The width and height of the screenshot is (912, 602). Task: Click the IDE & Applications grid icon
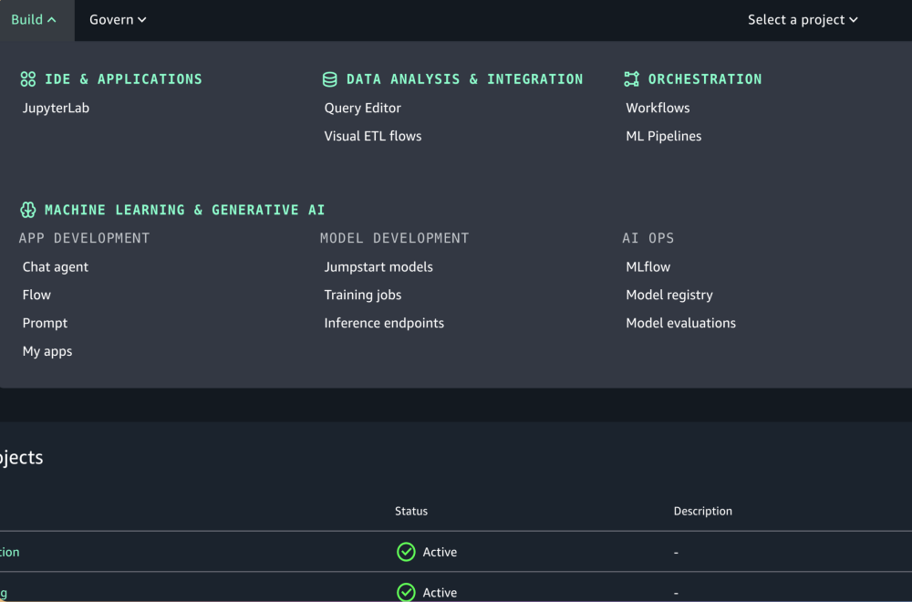pyautogui.click(x=28, y=79)
